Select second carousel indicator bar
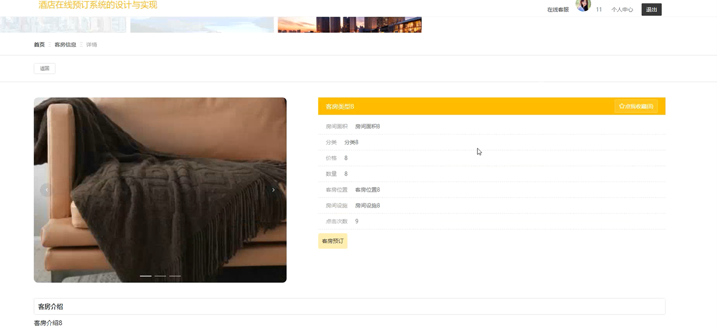The width and height of the screenshot is (717, 331). 160,276
